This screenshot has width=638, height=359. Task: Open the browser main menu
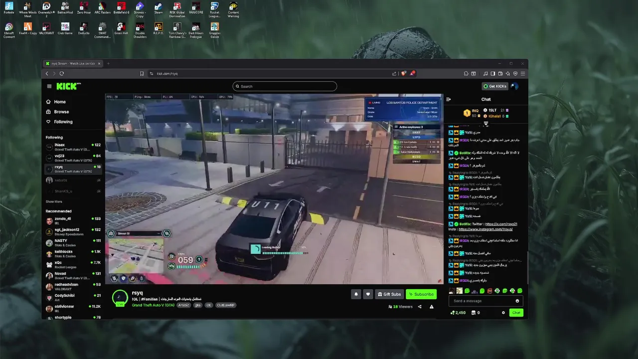[x=523, y=73]
